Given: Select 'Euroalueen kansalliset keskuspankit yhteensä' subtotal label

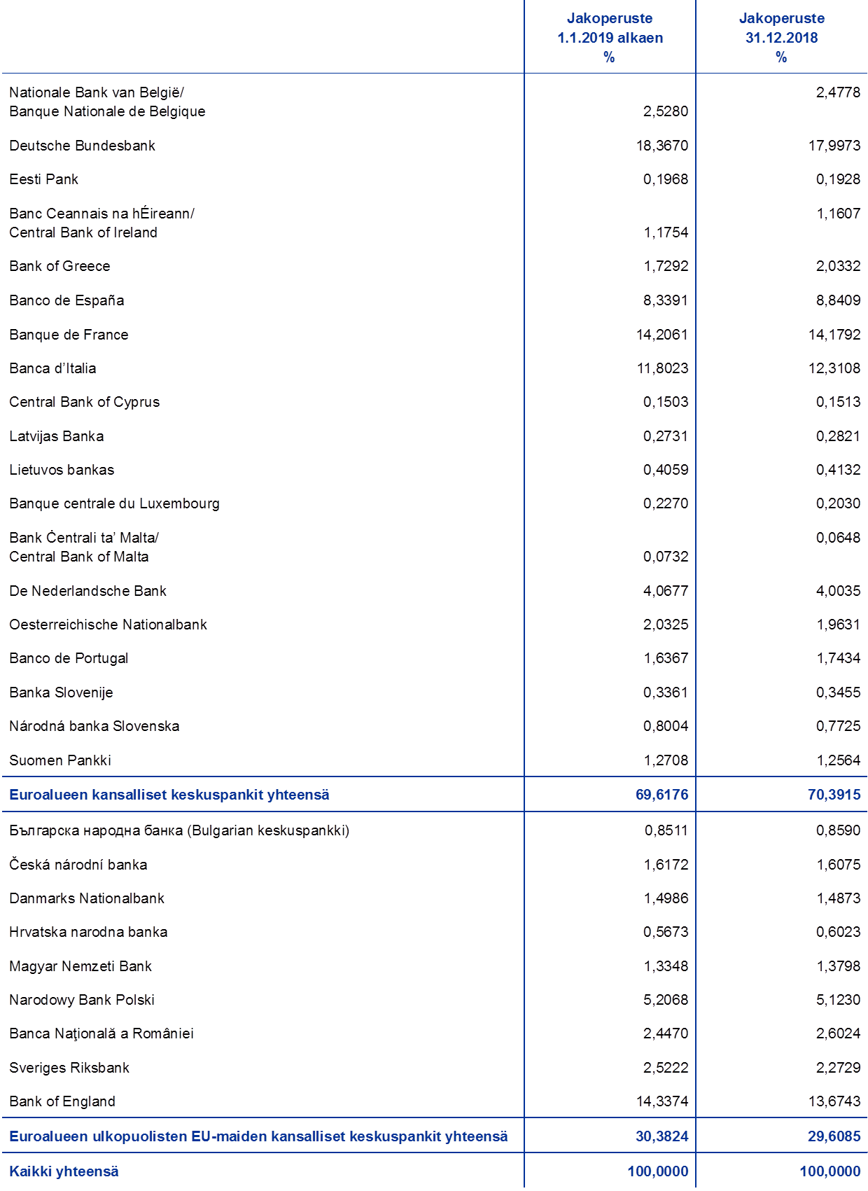Looking at the screenshot, I should pyautogui.click(x=169, y=795).
